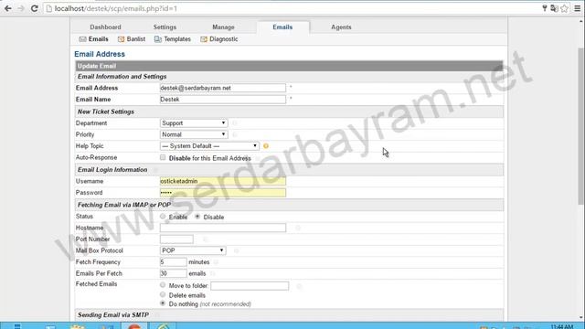Bookmark this page with the star icon

pos(565,8)
